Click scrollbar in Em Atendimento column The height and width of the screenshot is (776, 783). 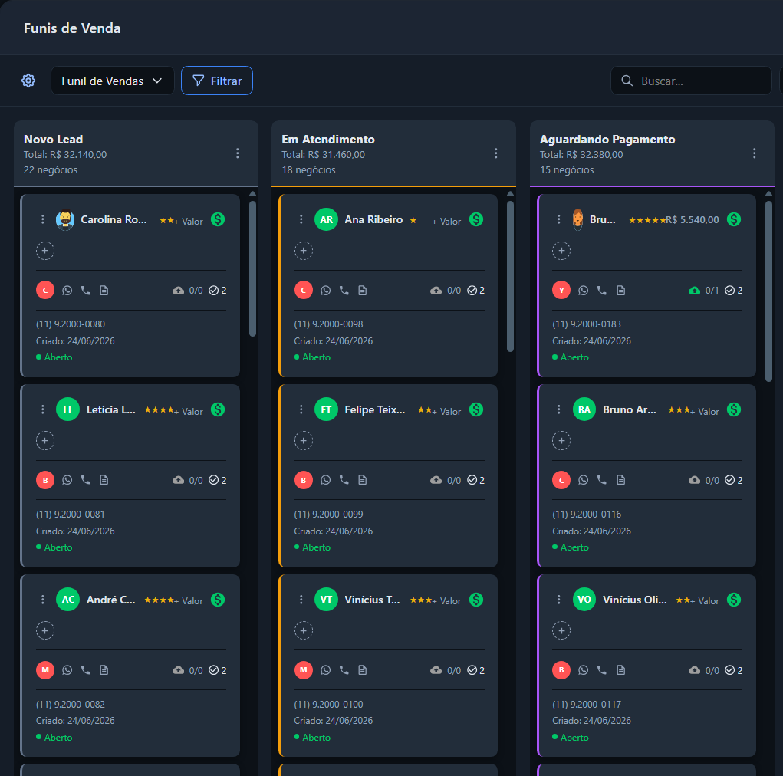click(x=510, y=276)
